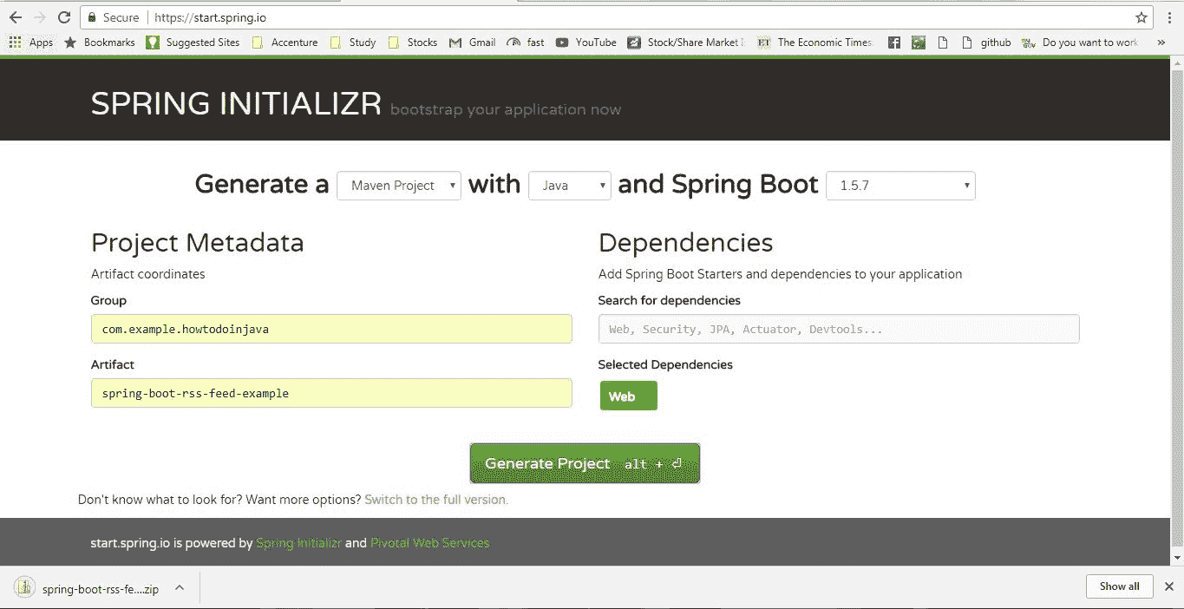This screenshot has width=1184, height=609.
Task: Open the Apps grid shortcut
Action: point(31,42)
